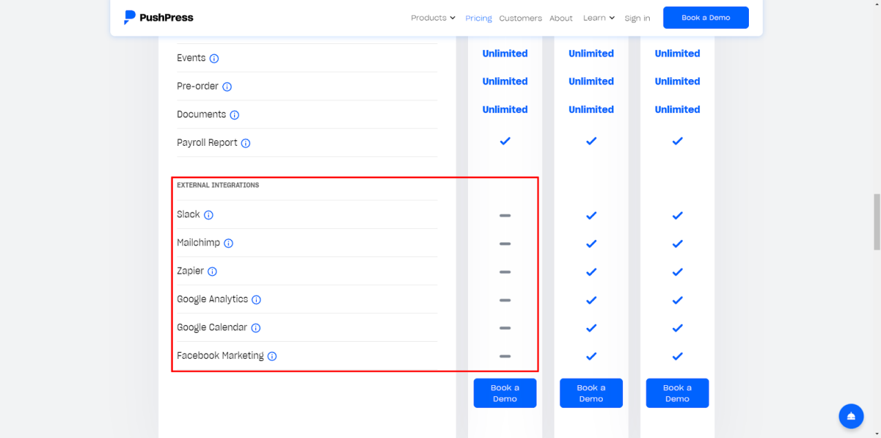Click the Payroll Report row label
Viewport: 881px width, 438px height.
coord(207,142)
